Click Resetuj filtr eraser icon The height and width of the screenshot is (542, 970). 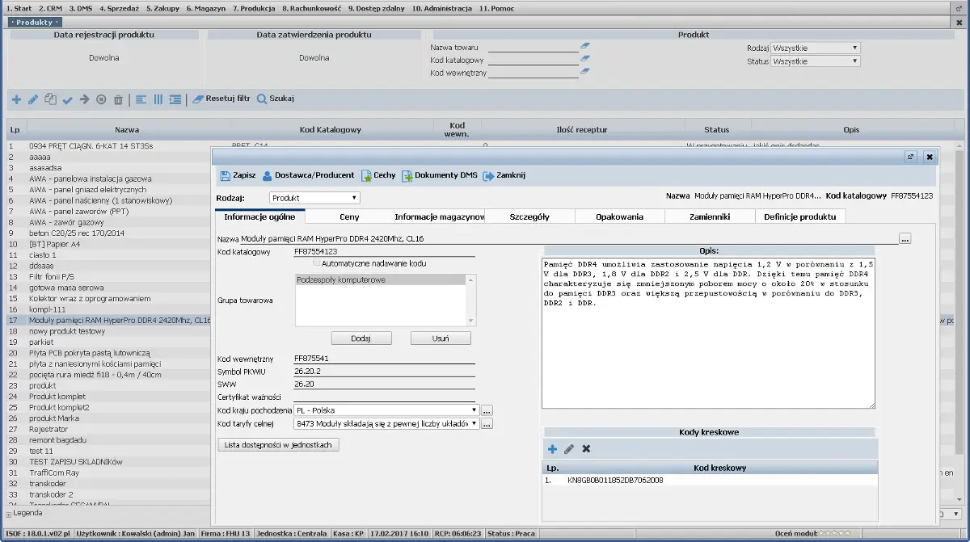[198, 99]
